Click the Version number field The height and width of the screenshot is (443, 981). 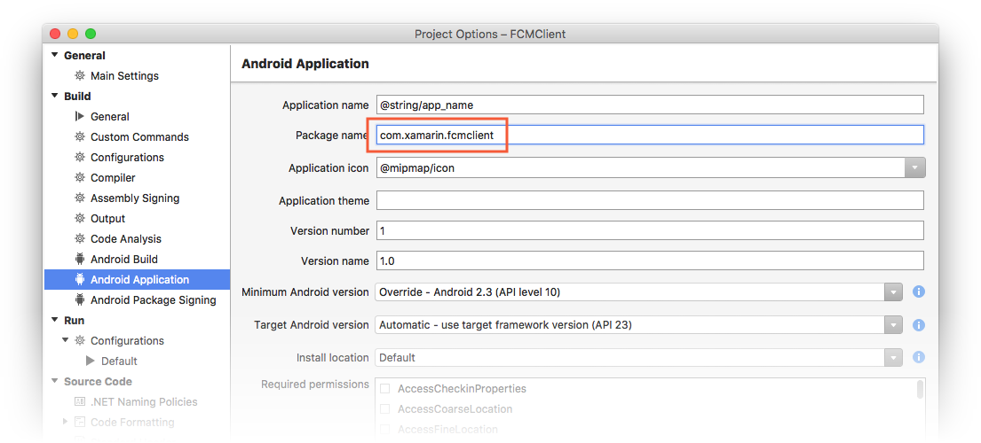coord(650,230)
